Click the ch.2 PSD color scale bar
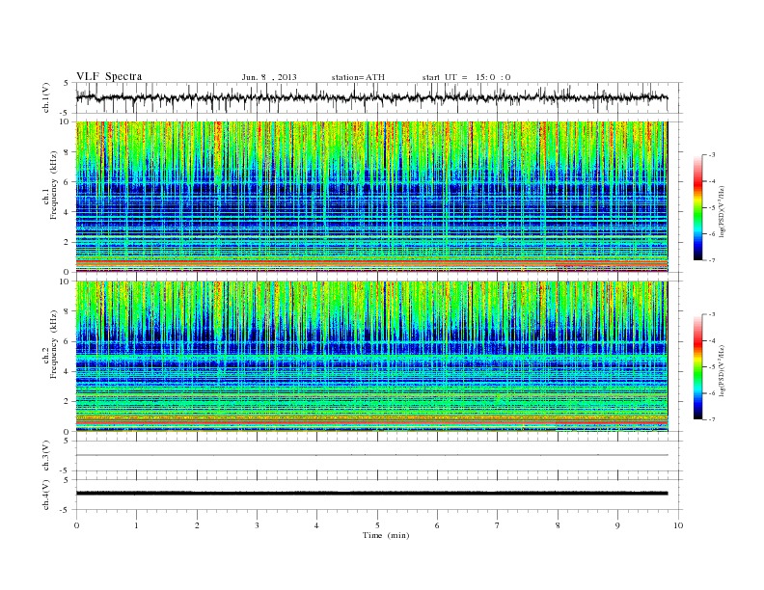This screenshot has height=590, width=764. (x=698, y=367)
